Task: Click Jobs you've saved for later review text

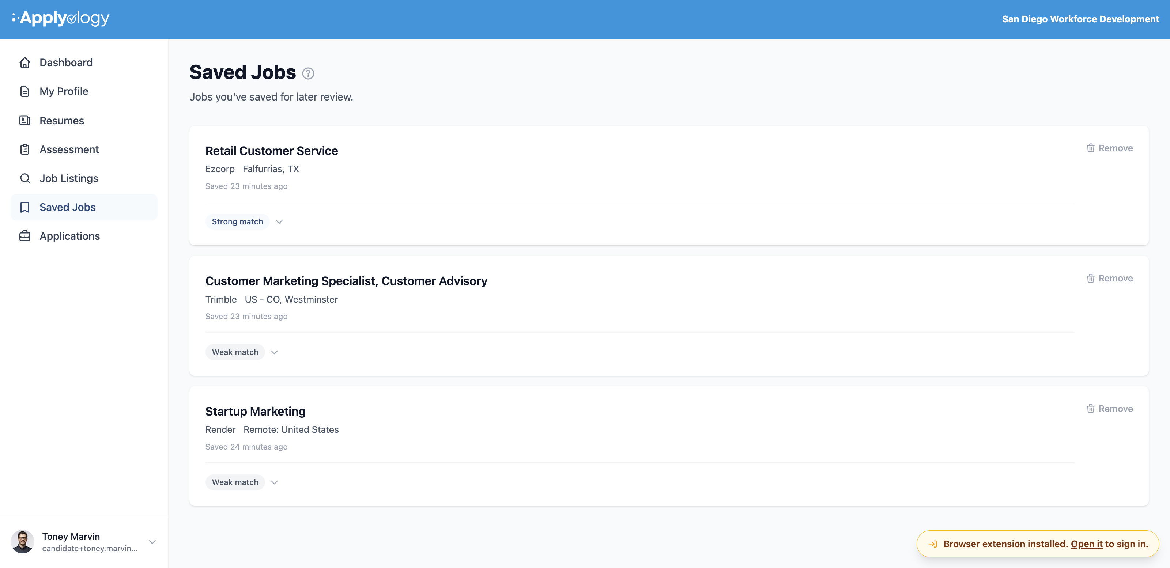Action: (x=271, y=97)
